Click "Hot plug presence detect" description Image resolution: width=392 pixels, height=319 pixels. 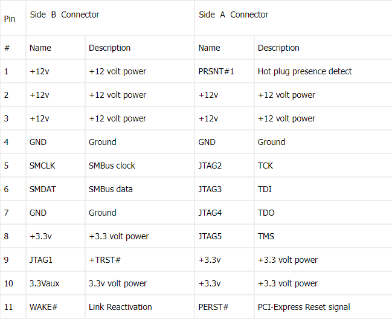click(x=304, y=71)
